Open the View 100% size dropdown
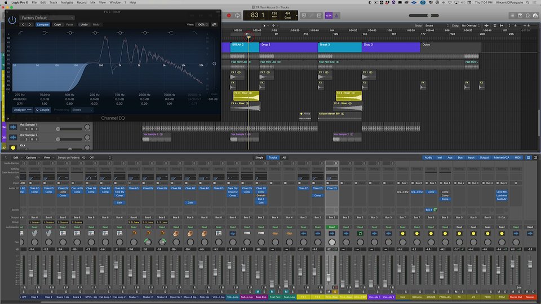 coord(202,25)
